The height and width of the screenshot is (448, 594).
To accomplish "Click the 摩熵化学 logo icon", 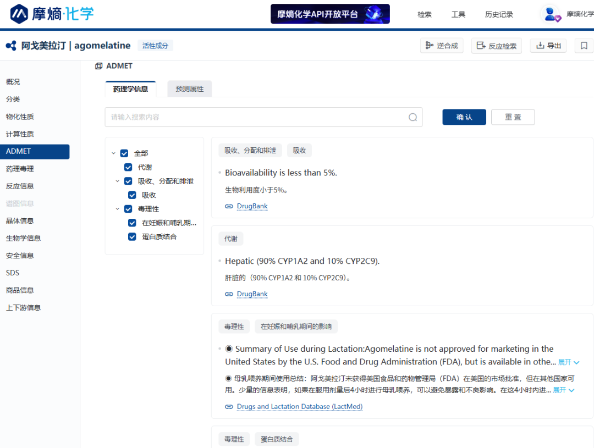I will [x=20, y=14].
